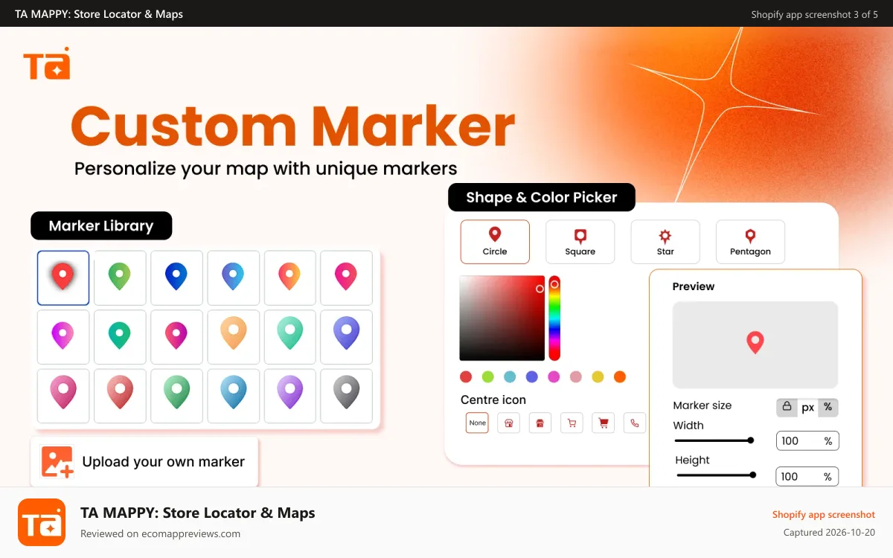Screen dimensions: 893x558
Task: Select the Star marker shape
Action: coord(665,242)
